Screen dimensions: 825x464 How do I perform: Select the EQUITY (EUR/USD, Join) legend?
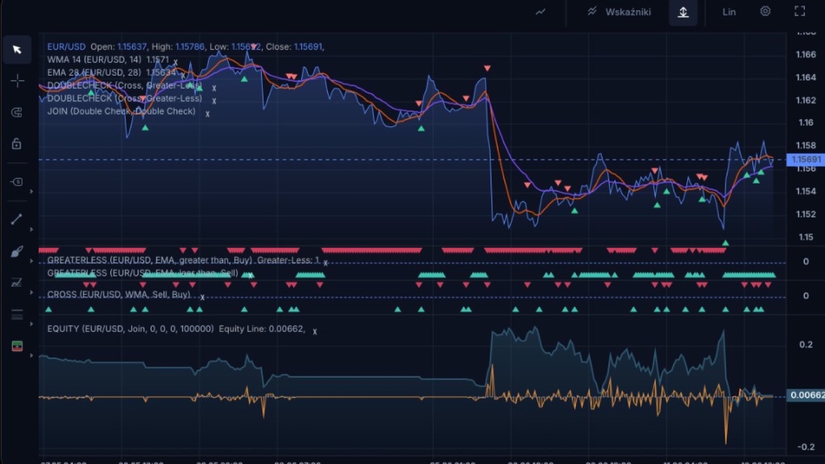click(130, 328)
